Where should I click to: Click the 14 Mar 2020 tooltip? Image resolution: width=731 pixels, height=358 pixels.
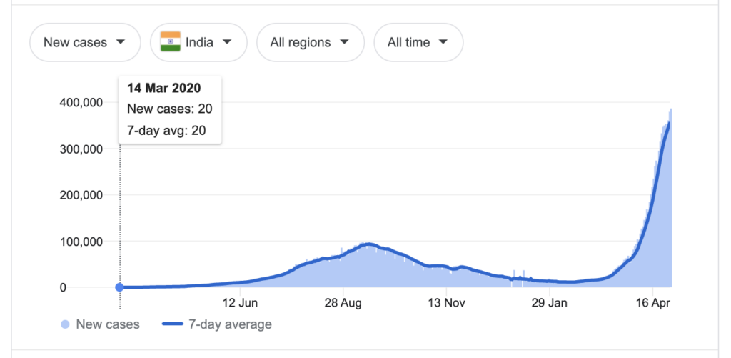click(170, 109)
